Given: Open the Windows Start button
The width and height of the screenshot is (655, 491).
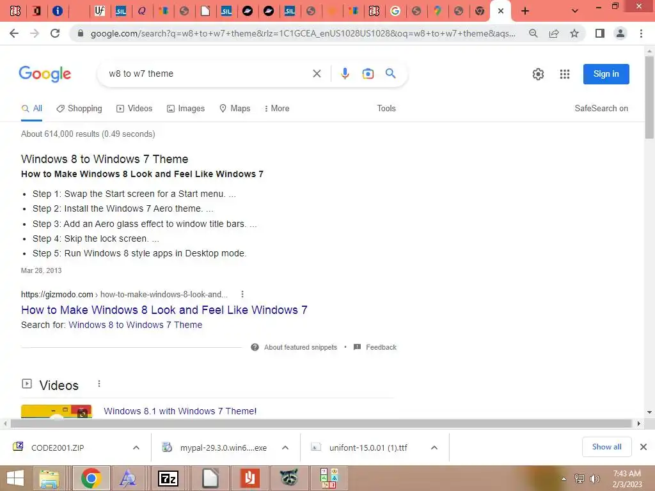Looking at the screenshot, I should click(15, 478).
